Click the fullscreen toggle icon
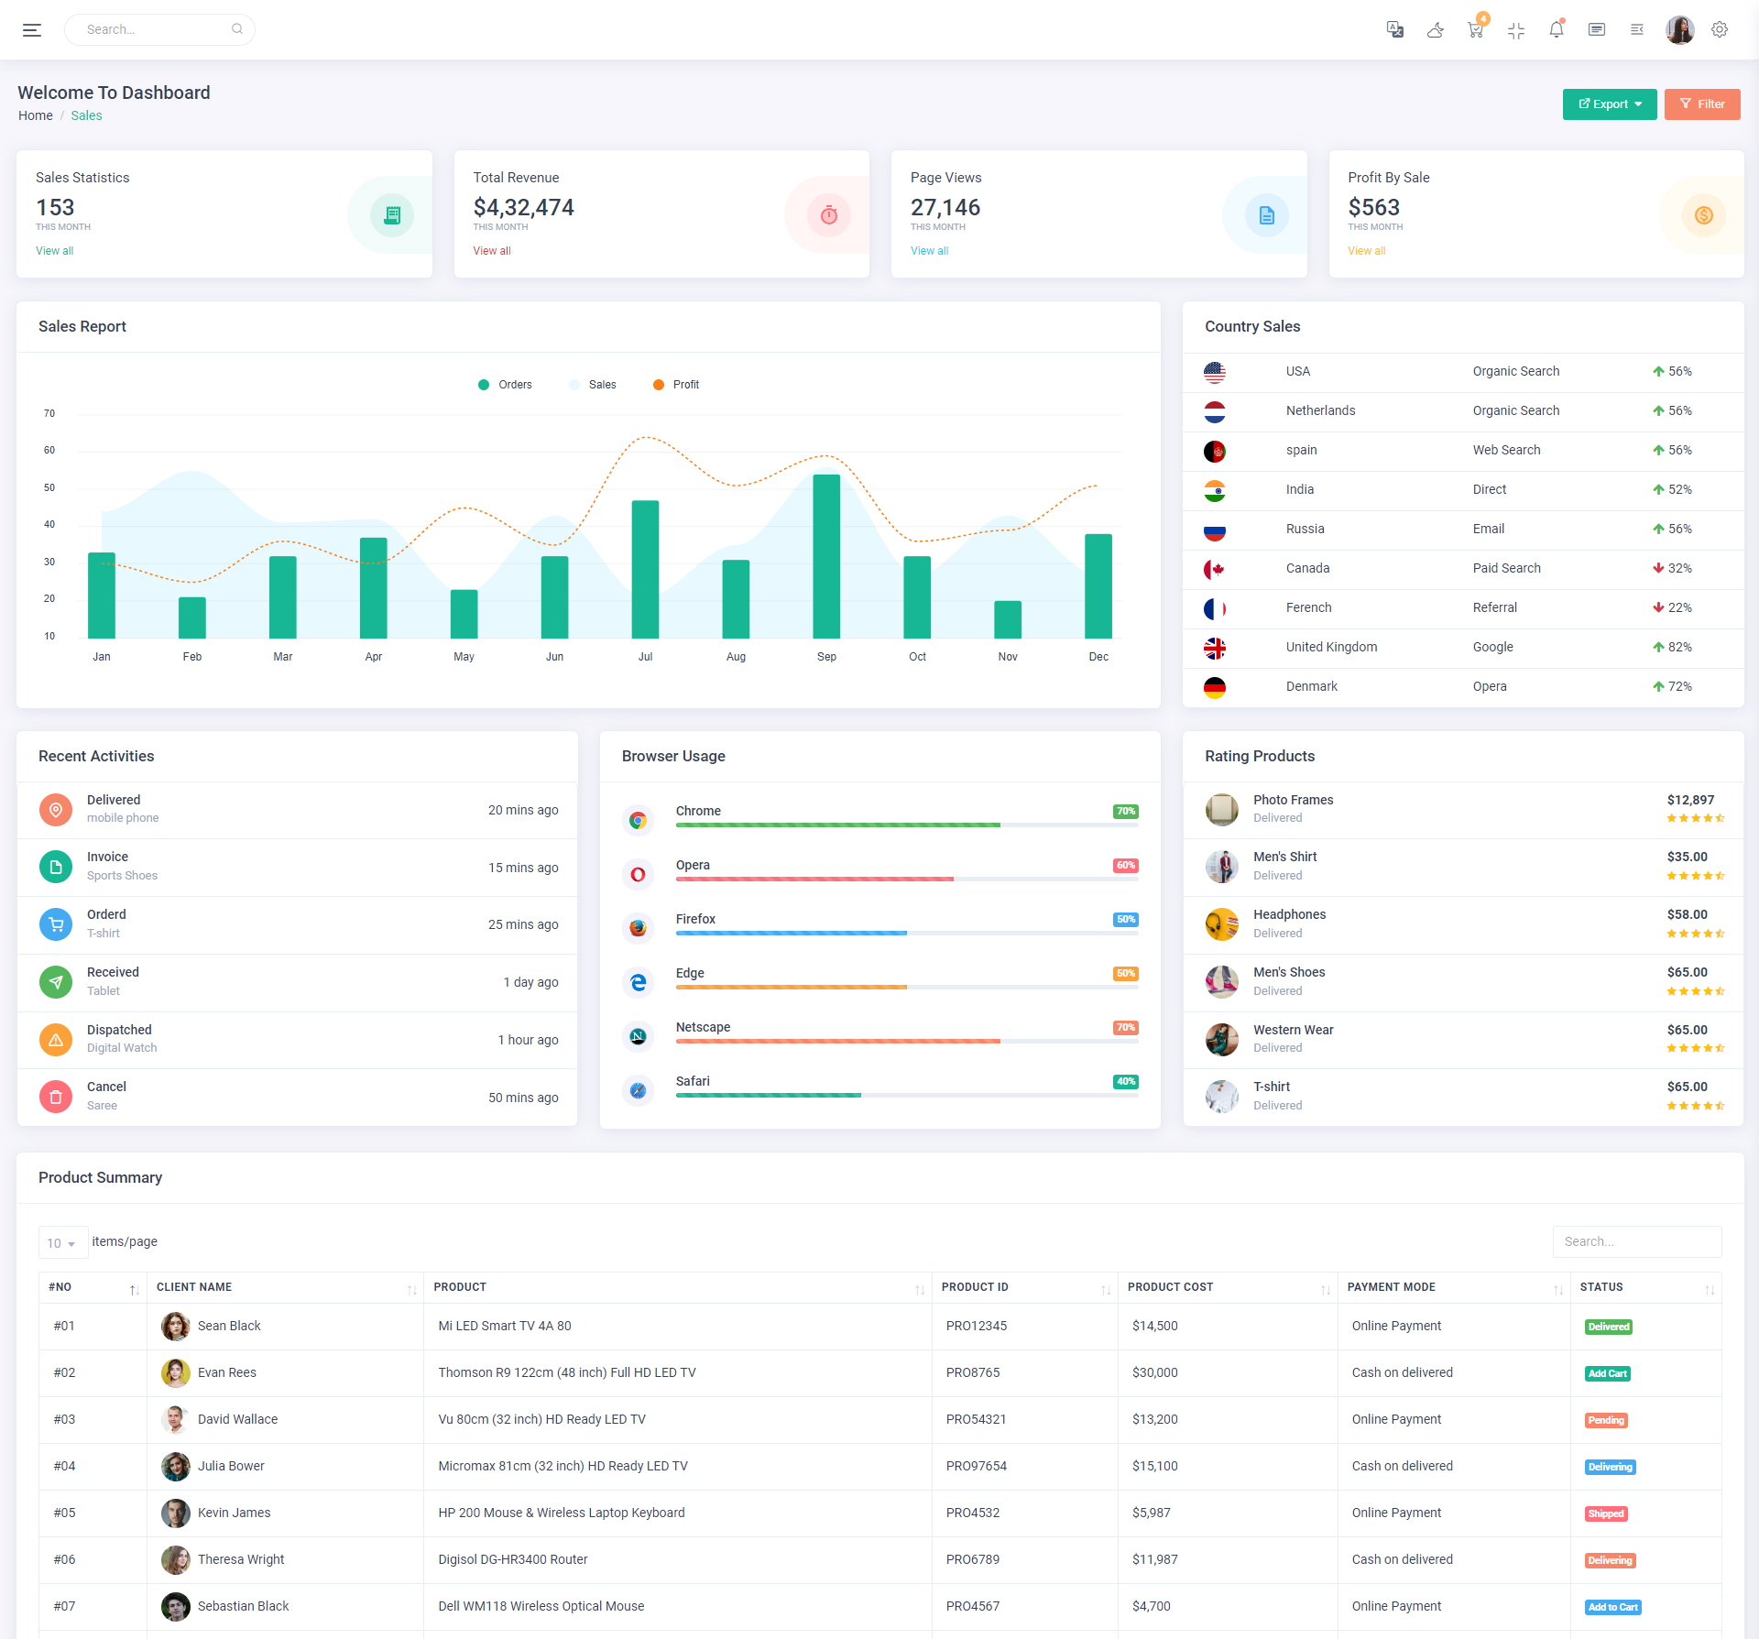The width and height of the screenshot is (1759, 1639). 1516,30
